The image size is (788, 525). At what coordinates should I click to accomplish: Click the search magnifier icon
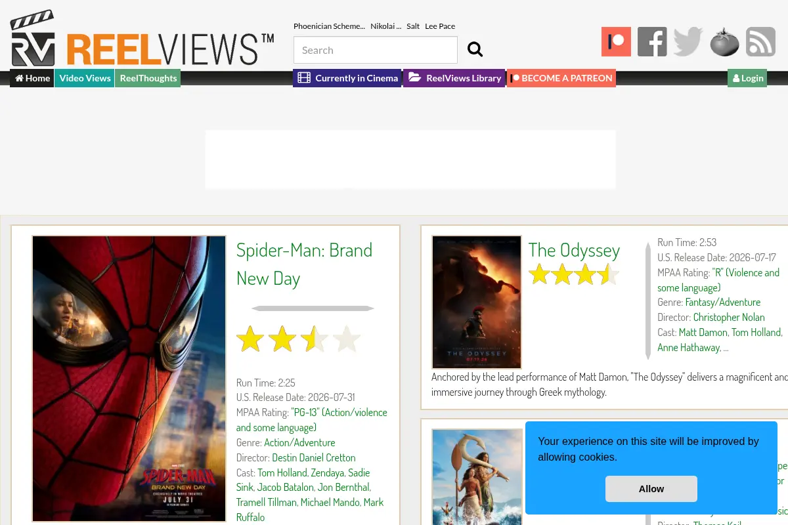[475, 49]
